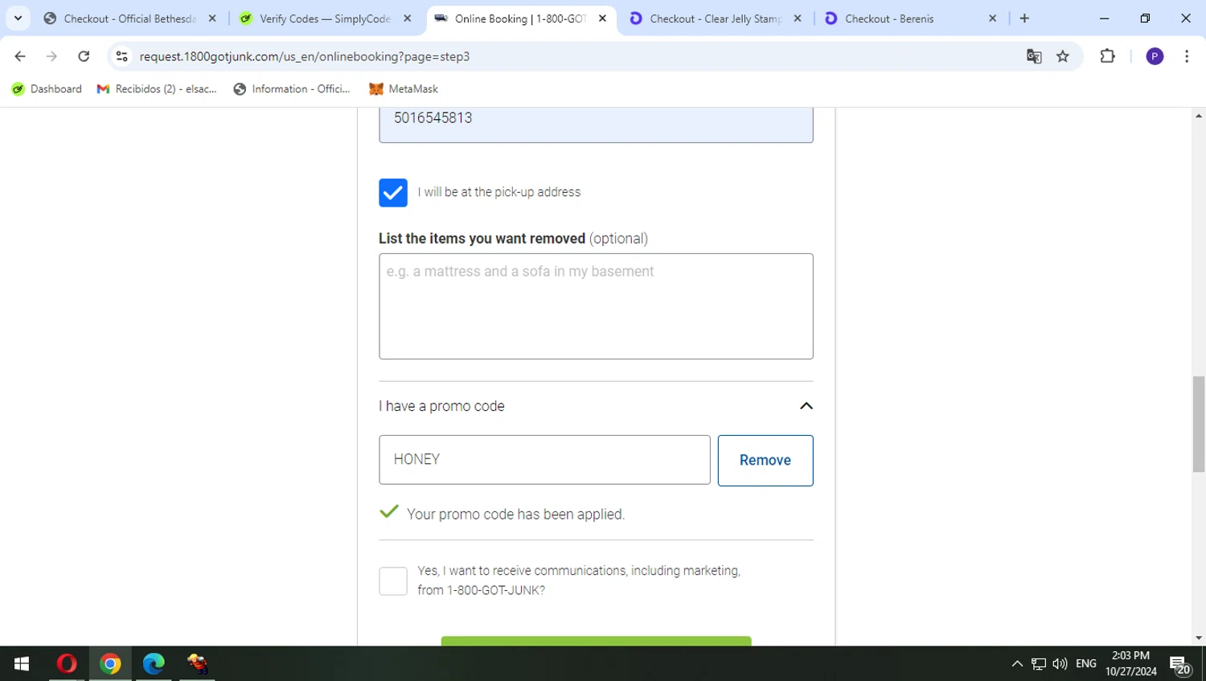
Task: Open Opera from the taskbar
Action: pos(67,663)
